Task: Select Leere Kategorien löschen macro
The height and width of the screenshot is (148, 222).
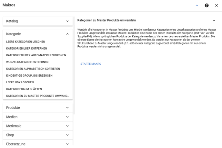Action: point(25,42)
